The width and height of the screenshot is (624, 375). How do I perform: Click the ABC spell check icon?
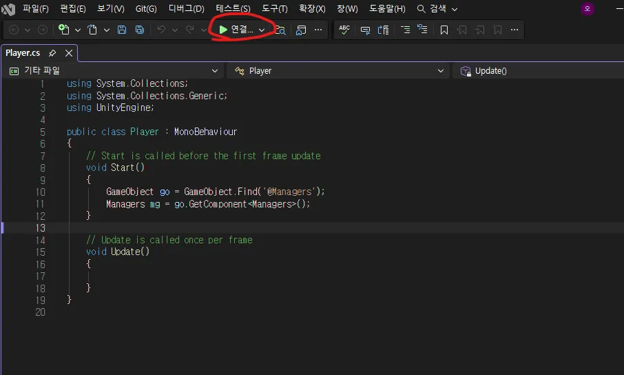click(x=344, y=30)
